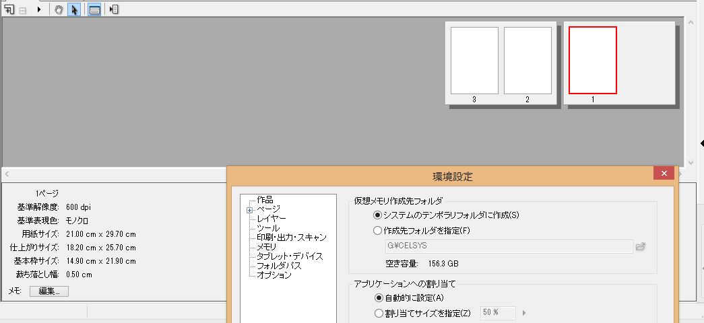Select タブレット・デバイス in the settings tree

pyautogui.click(x=290, y=256)
